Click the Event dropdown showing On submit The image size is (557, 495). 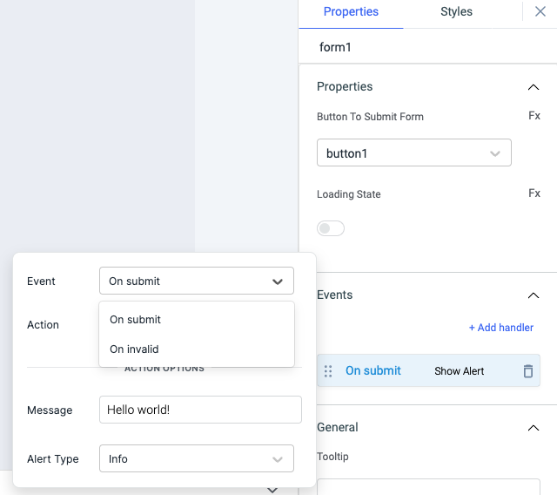point(196,281)
